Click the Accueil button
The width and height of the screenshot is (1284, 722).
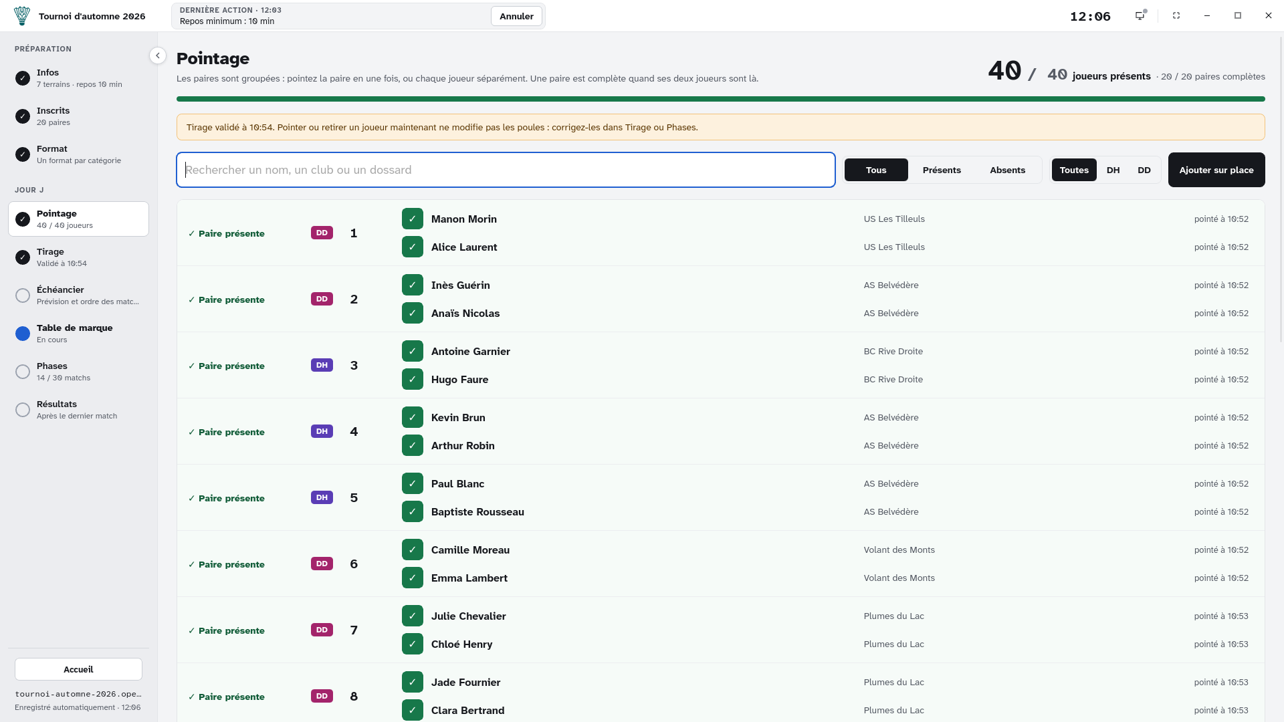coord(78,669)
